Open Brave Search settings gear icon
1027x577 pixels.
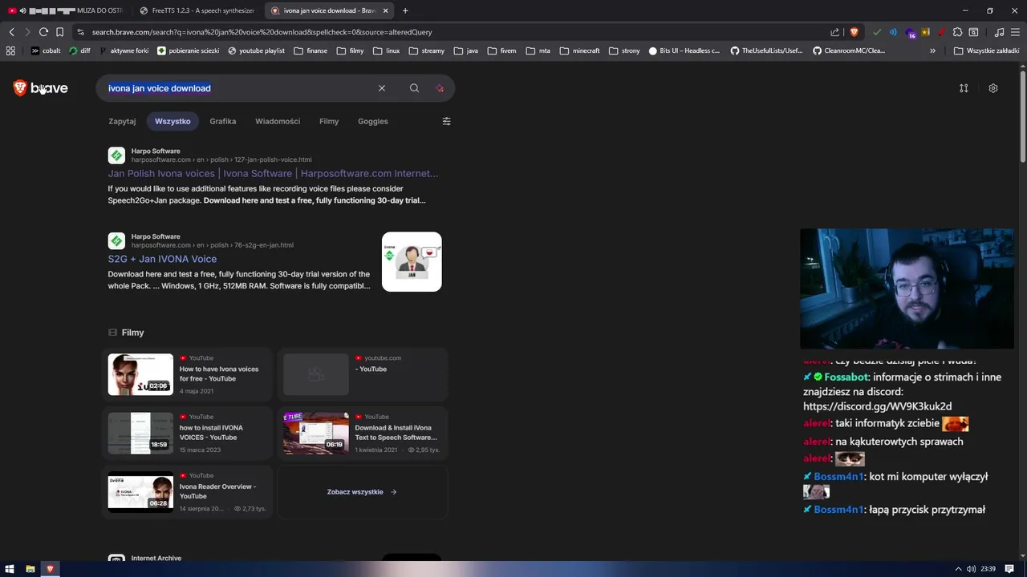pyautogui.click(x=993, y=88)
